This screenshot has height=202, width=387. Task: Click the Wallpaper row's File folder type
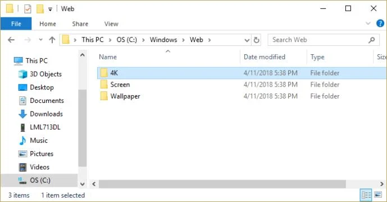(x=325, y=96)
